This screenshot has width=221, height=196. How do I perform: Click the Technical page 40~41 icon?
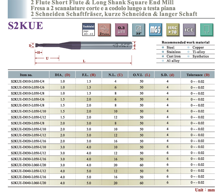(x=88, y=30)
